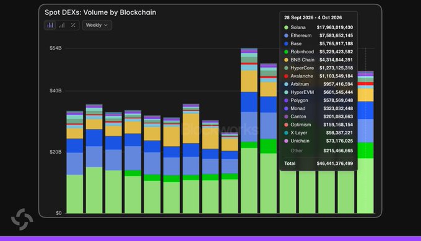This screenshot has height=241, width=421.
Task: Click the Blockworks logo icon at bottom left
Action: 22,219
